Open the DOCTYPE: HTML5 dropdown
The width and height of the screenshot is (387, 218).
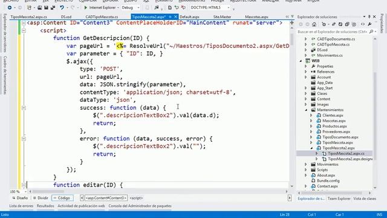click(229, 8)
